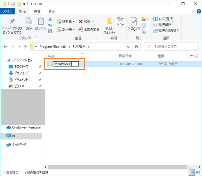Click the FUJIFILM search box
Screen dimensions: 202x176
[171, 47]
